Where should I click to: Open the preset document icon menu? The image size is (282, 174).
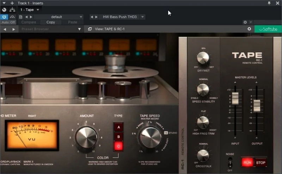click(x=21, y=17)
